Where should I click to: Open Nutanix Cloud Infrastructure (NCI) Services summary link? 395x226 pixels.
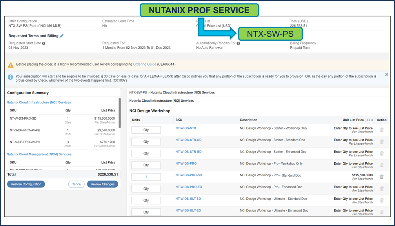click(x=39, y=102)
